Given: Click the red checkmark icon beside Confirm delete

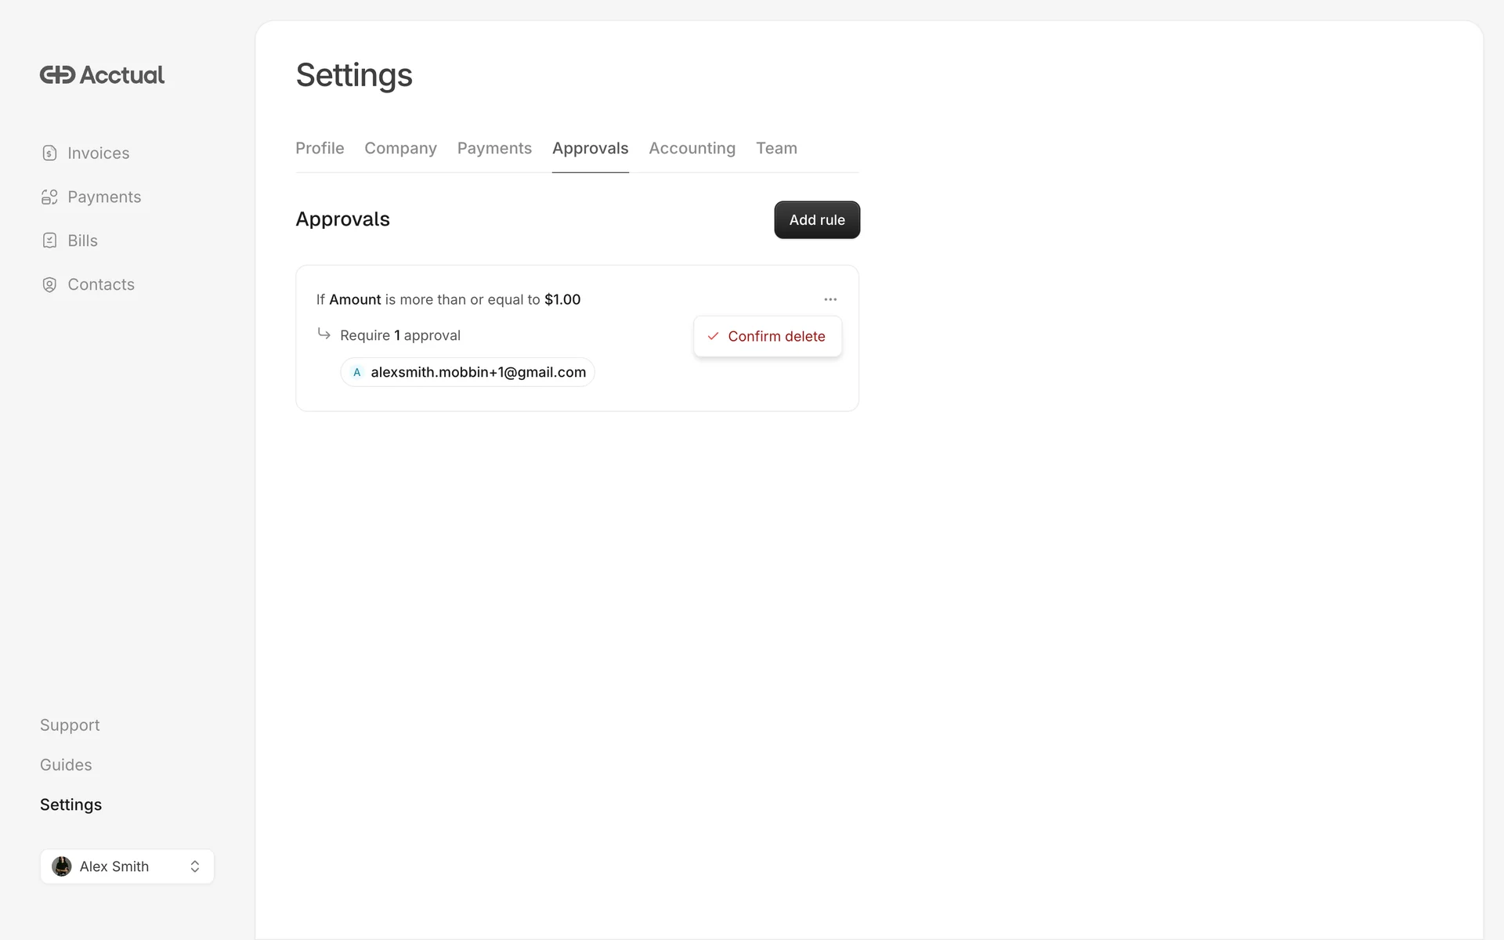Looking at the screenshot, I should [x=713, y=337].
